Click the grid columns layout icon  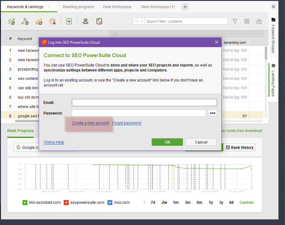(247, 22)
